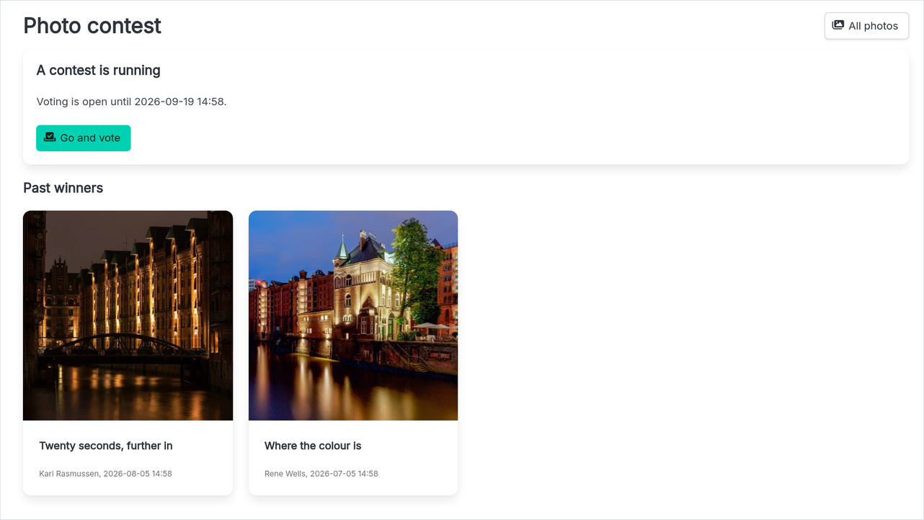Click the "Past winners" section heading
924x520 pixels.
pos(63,188)
